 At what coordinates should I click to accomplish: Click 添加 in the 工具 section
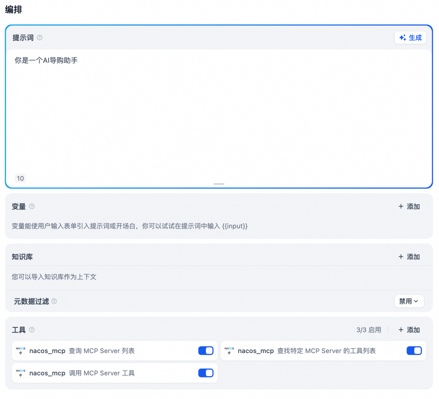click(409, 330)
